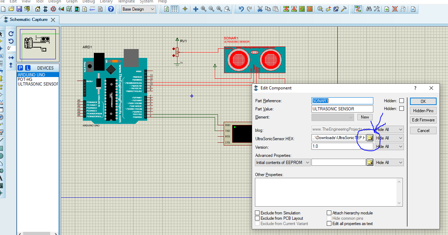Flip vertically with Y-mirror arrow
This screenshot has height=235, width=448.
pos(11,65)
